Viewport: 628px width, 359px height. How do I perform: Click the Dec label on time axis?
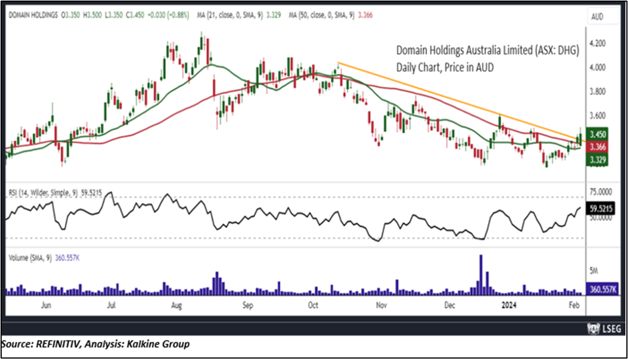pos(450,305)
